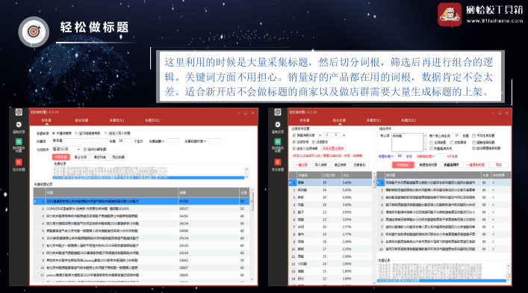Click the 一键过滤 button
Image resolution: width=528 pixels, height=293 pixels.
coord(302,165)
